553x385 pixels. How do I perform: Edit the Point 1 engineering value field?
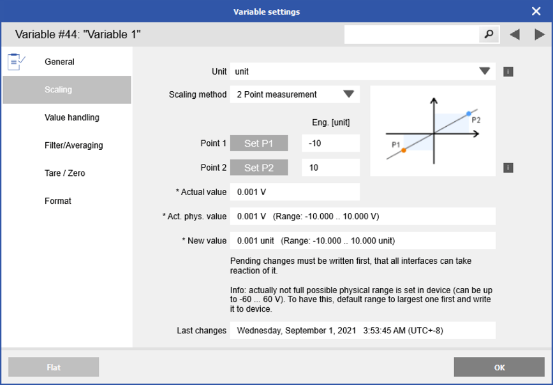(x=330, y=143)
